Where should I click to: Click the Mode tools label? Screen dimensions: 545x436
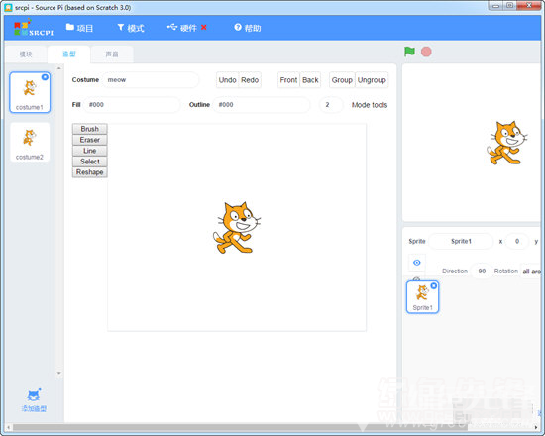[x=370, y=105]
